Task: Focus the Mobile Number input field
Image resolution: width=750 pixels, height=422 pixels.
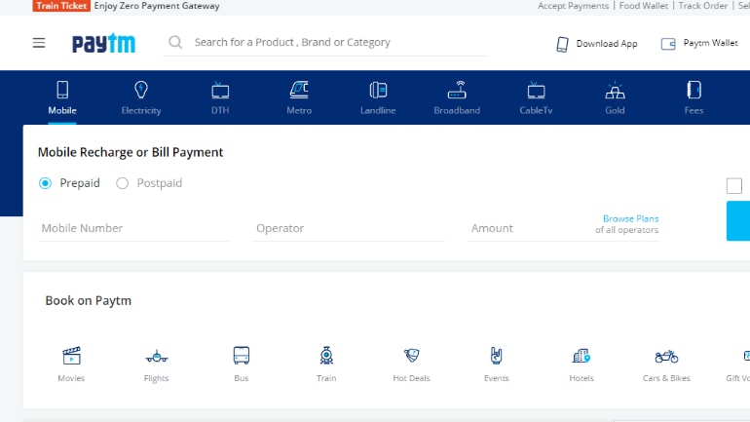Action: point(133,228)
